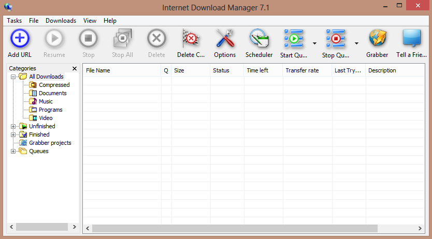The height and width of the screenshot is (239, 432).
Task: Click the Categories panel horizontal scrollbar thumb
Action: click(x=42, y=227)
